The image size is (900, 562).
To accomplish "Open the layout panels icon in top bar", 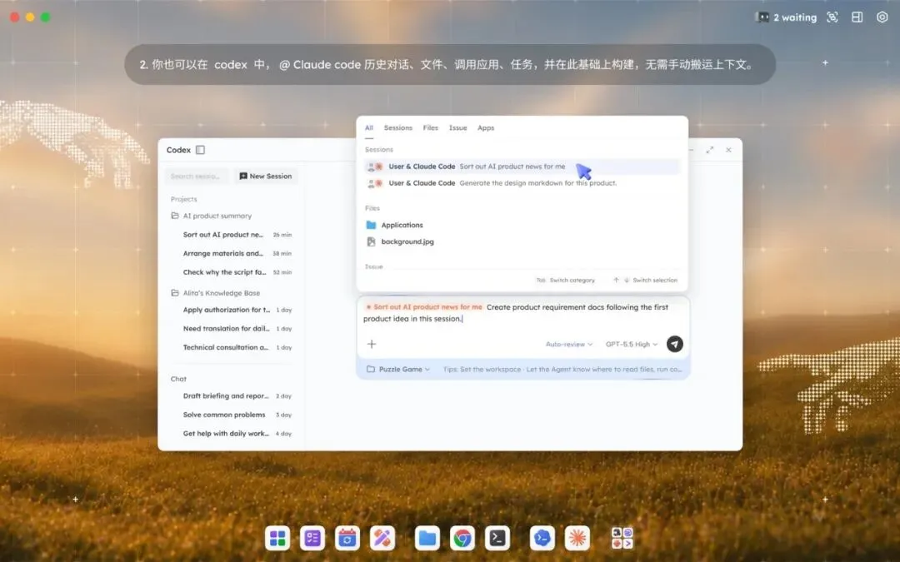I will click(x=857, y=17).
